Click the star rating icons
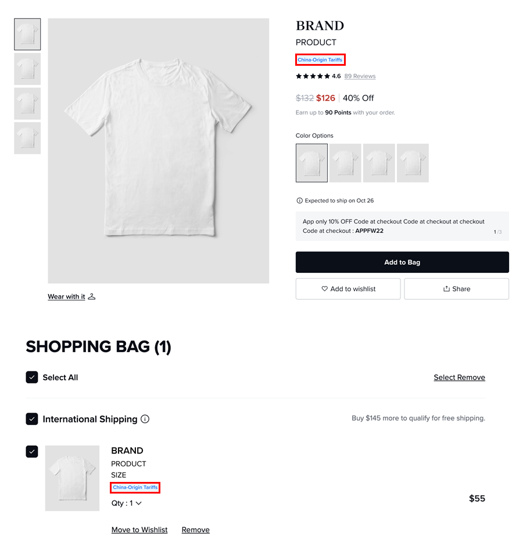This screenshot has width=523, height=557. tap(313, 76)
